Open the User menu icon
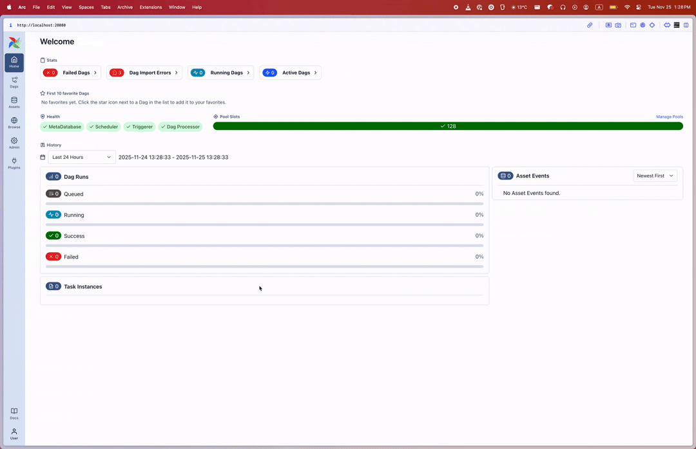Viewport: 696px width, 449px height. (x=14, y=434)
